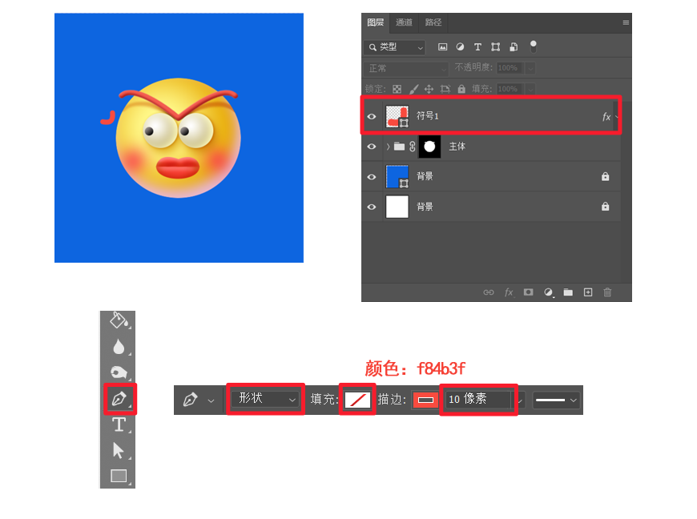Select the Path Selection tool
Screen dimensions: 697x519
pyautogui.click(x=118, y=450)
